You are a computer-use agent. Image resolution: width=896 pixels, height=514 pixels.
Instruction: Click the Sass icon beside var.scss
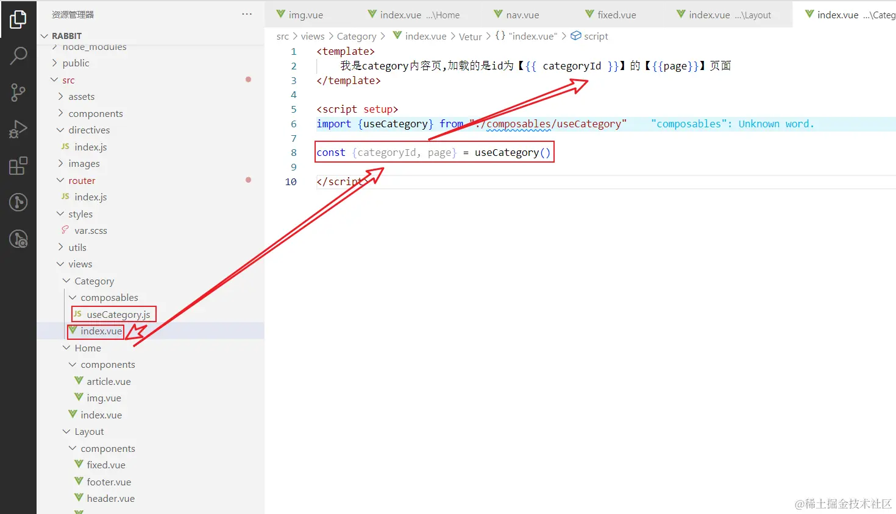(x=65, y=230)
